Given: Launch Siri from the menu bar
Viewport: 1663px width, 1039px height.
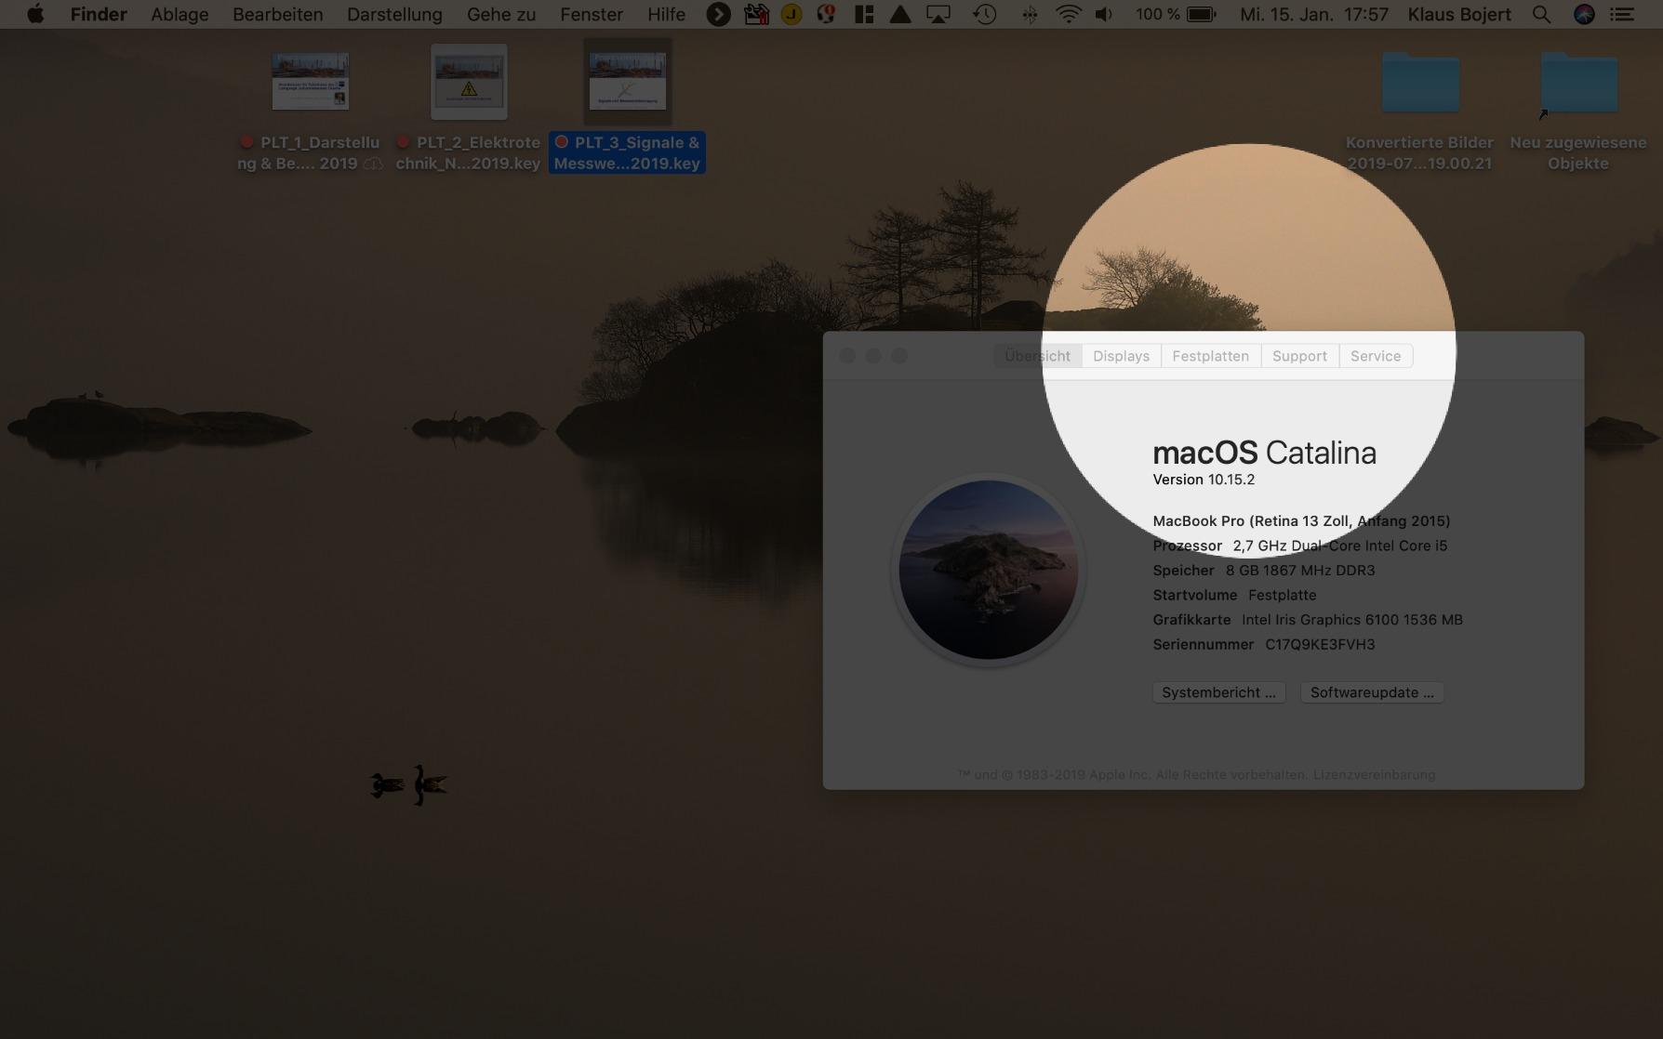Looking at the screenshot, I should pyautogui.click(x=1584, y=14).
